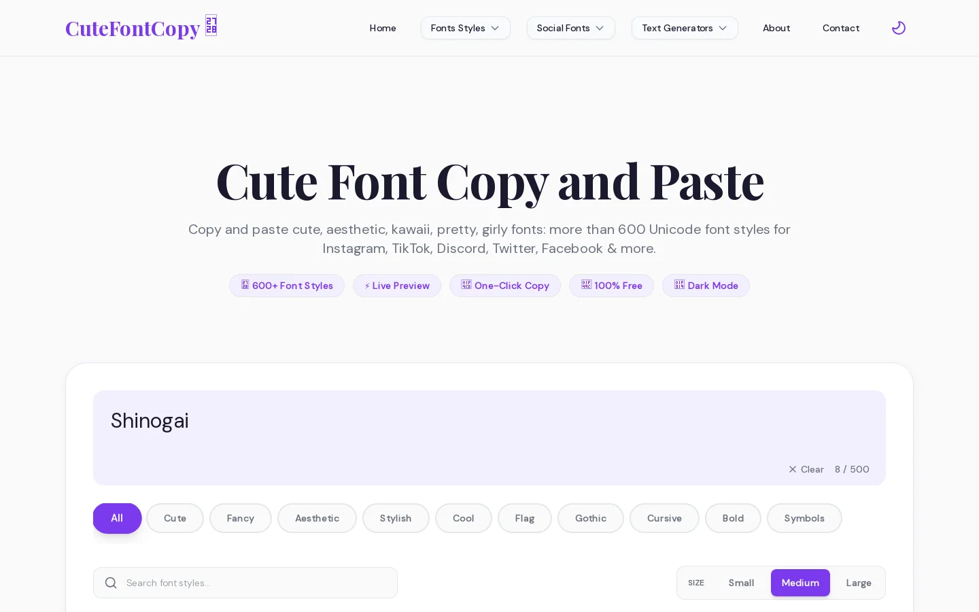Set preview size to Small
The image size is (979, 612).
741,583
